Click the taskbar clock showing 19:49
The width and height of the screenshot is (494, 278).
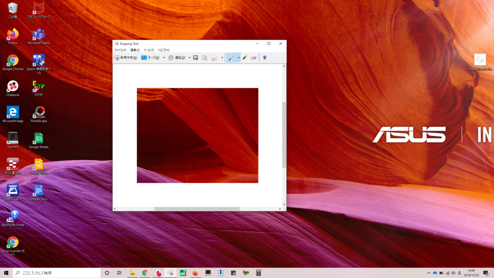pos(472,273)
